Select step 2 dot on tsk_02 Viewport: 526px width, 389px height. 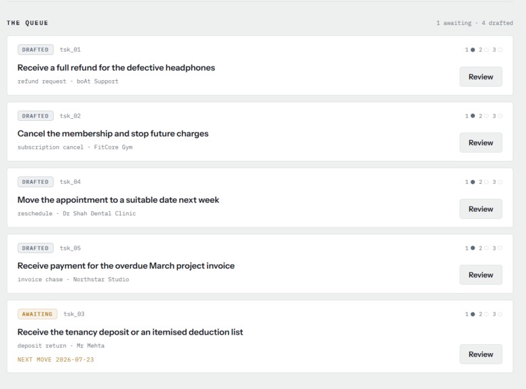coord(487,116)
